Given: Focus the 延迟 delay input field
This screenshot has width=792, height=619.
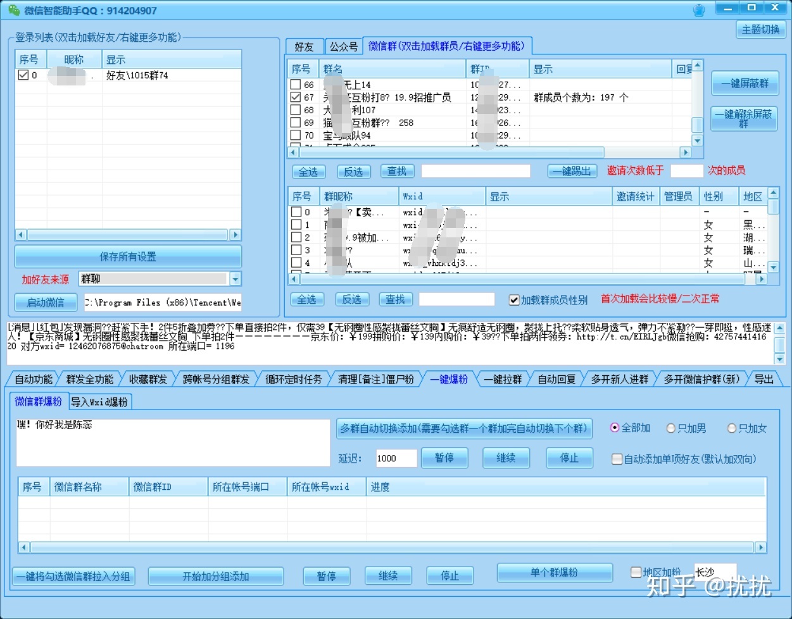Looking at the screenshot, I should click(396, 458).
